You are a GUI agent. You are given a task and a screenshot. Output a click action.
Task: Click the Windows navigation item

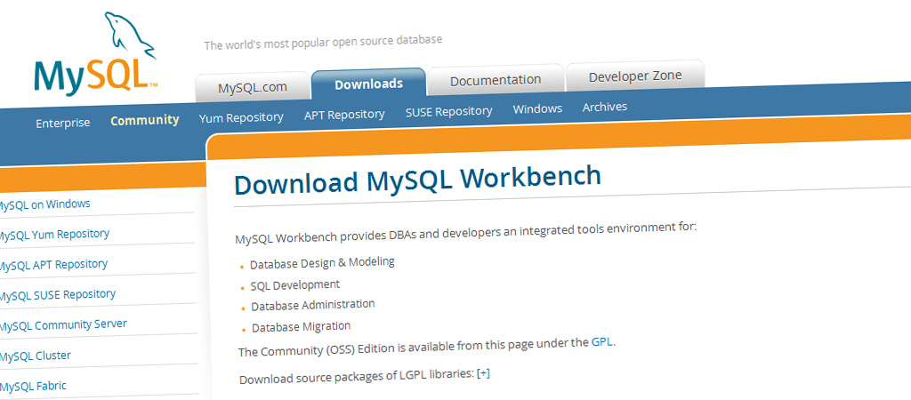537,108
